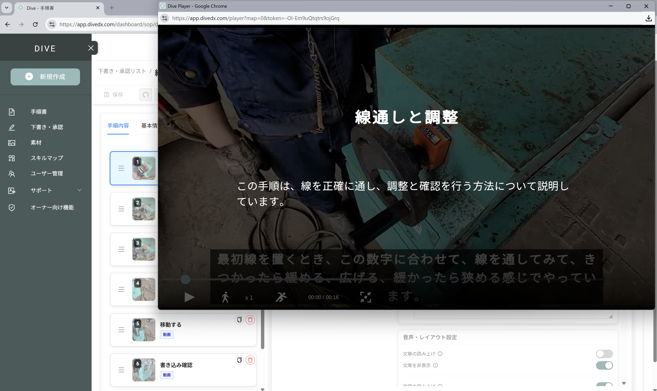The width and height of the screenshot is (657, 391).
Task: Delete step 5 移動する with trash icon
Action: (250, 319)
